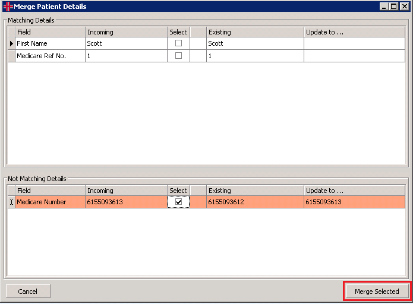Image resolution: width=413 pixels, height=304 pixels.
Task: Maximize the Merge Patient Details window
Action: pyautogui.click(x=394, y=7)
